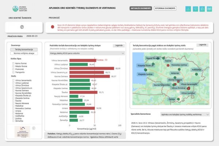
Task: Select the Vilnius Žirmūnai station checkbox
Action: tap(13, 85)
